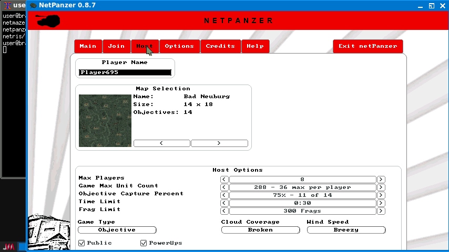Open the Help tab
Image resolution: width=449 pixels, height=252 pixels.
(x=256, y=46)
